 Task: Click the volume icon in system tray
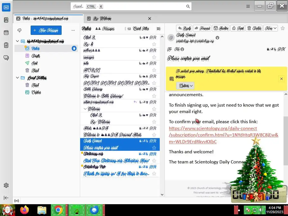point(261,210)
